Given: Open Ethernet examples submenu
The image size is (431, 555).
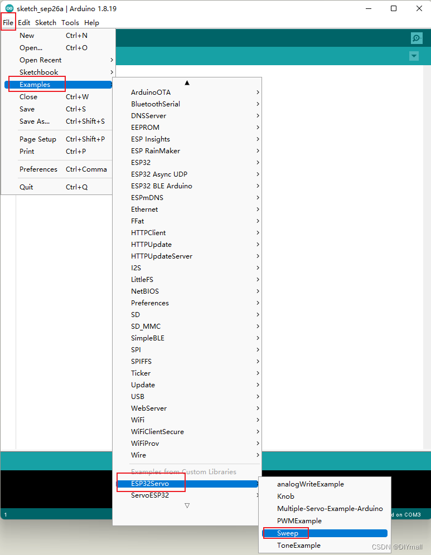Looking at the screenshot, I should click(x=187, y=209).
